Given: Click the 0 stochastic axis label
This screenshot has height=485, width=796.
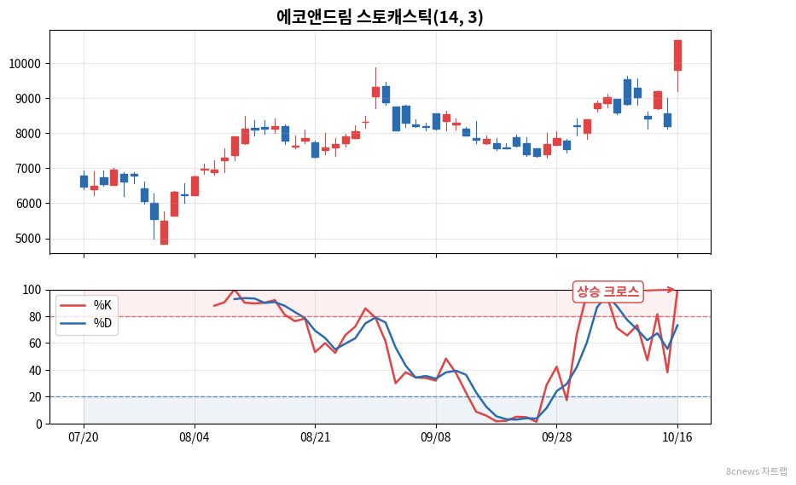Looking at the screenshot, I should click(38, 424).
